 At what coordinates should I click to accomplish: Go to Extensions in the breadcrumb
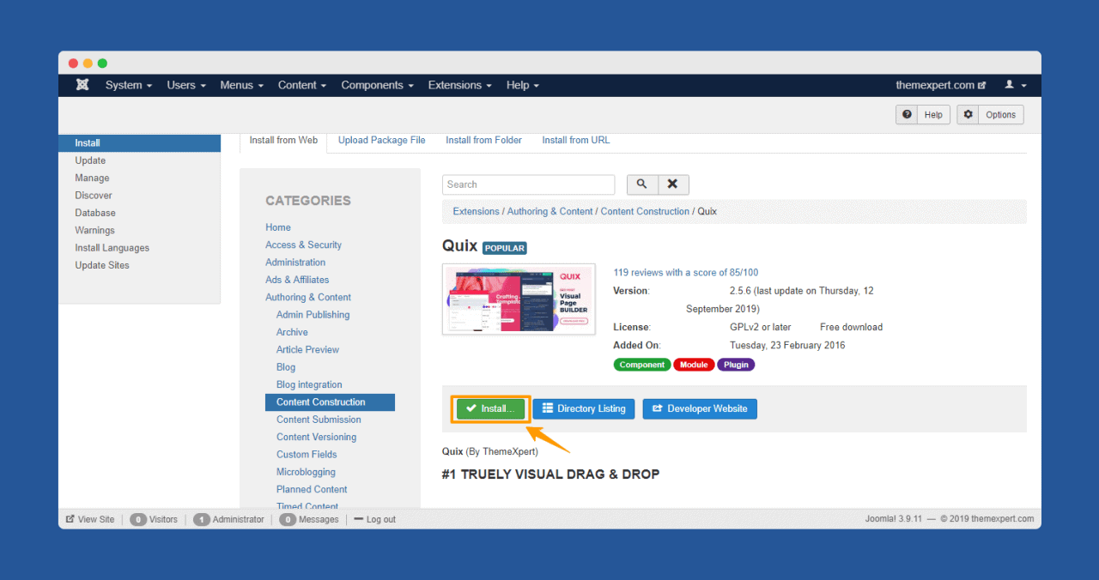tap(477, 211)
